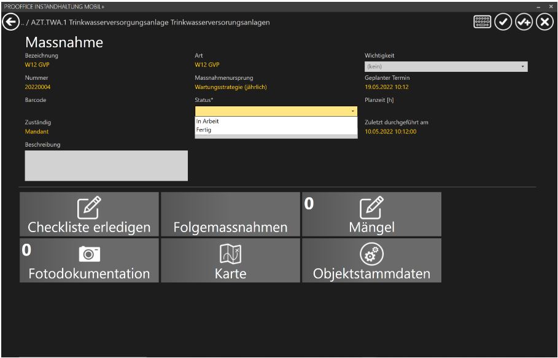The image size is (558, 358).
Task: Collapse the Status dropdown list
Action: 353,111
